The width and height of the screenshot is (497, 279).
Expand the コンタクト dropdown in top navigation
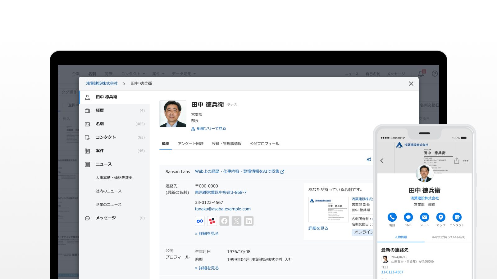click(x=133, y=74)
